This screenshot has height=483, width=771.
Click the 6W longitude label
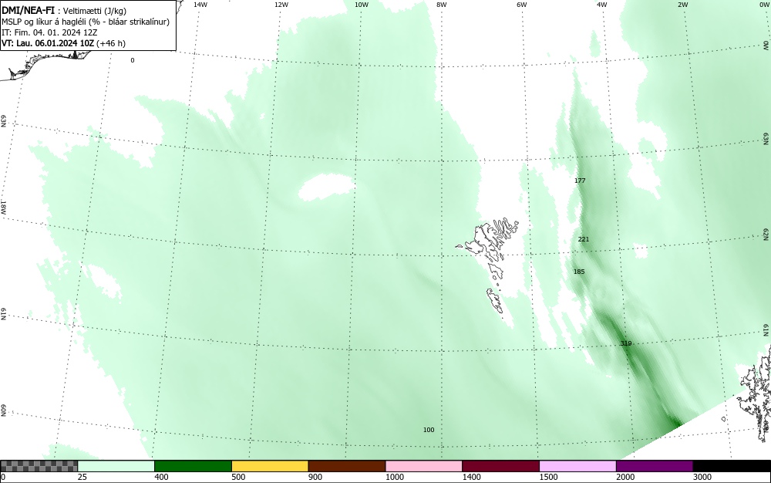point(522,5)
